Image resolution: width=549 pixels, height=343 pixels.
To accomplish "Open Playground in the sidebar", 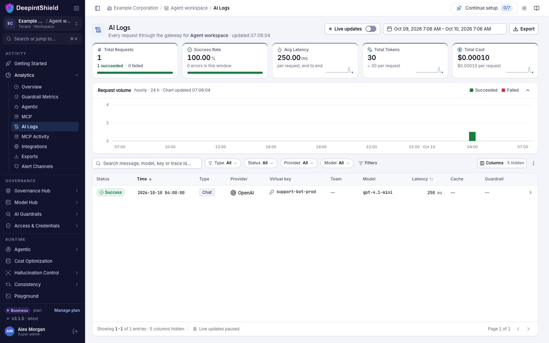I will [x=42, y=296].
